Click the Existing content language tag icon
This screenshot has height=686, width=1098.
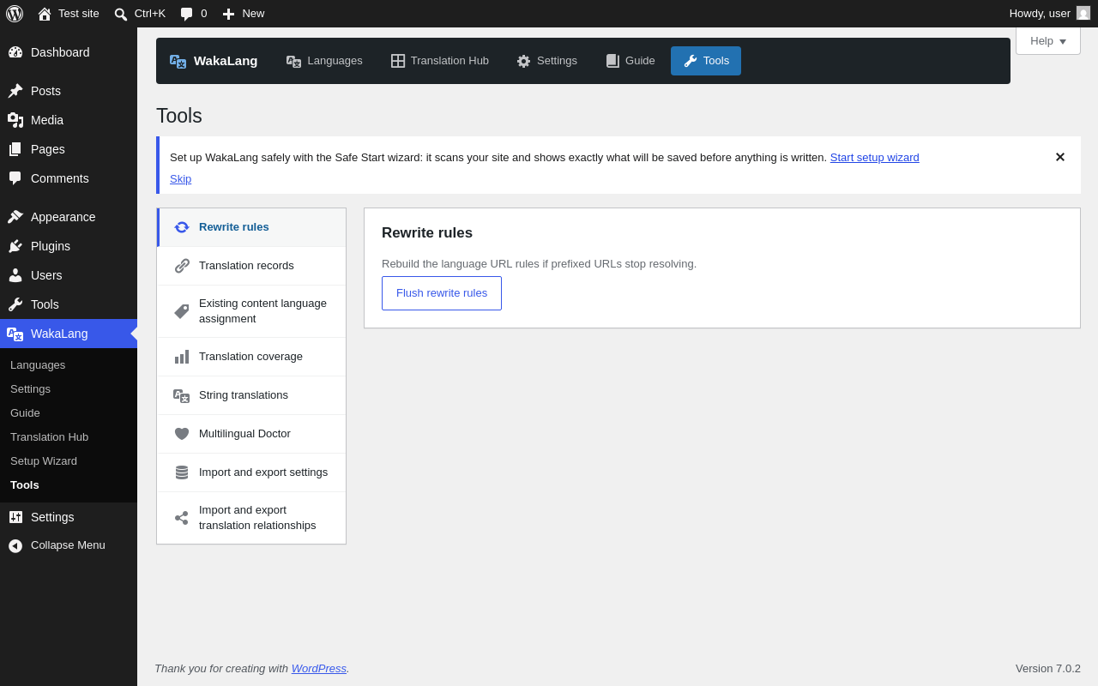point(182,311)
